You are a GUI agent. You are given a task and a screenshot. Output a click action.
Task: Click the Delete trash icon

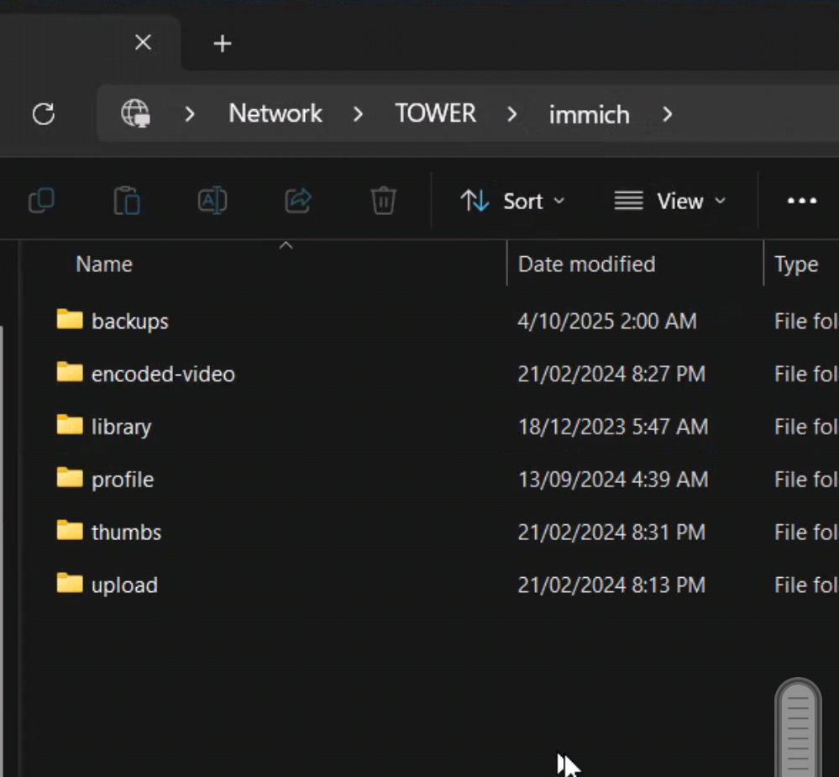(383, 201)
